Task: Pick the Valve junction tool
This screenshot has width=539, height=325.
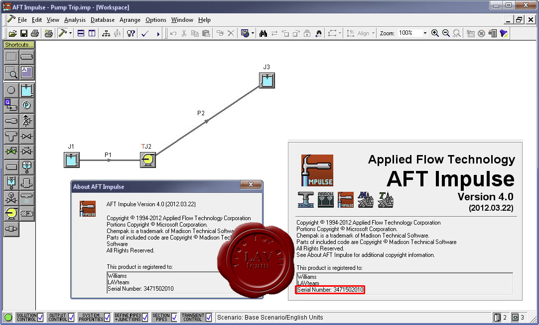Action: [27, 137]
